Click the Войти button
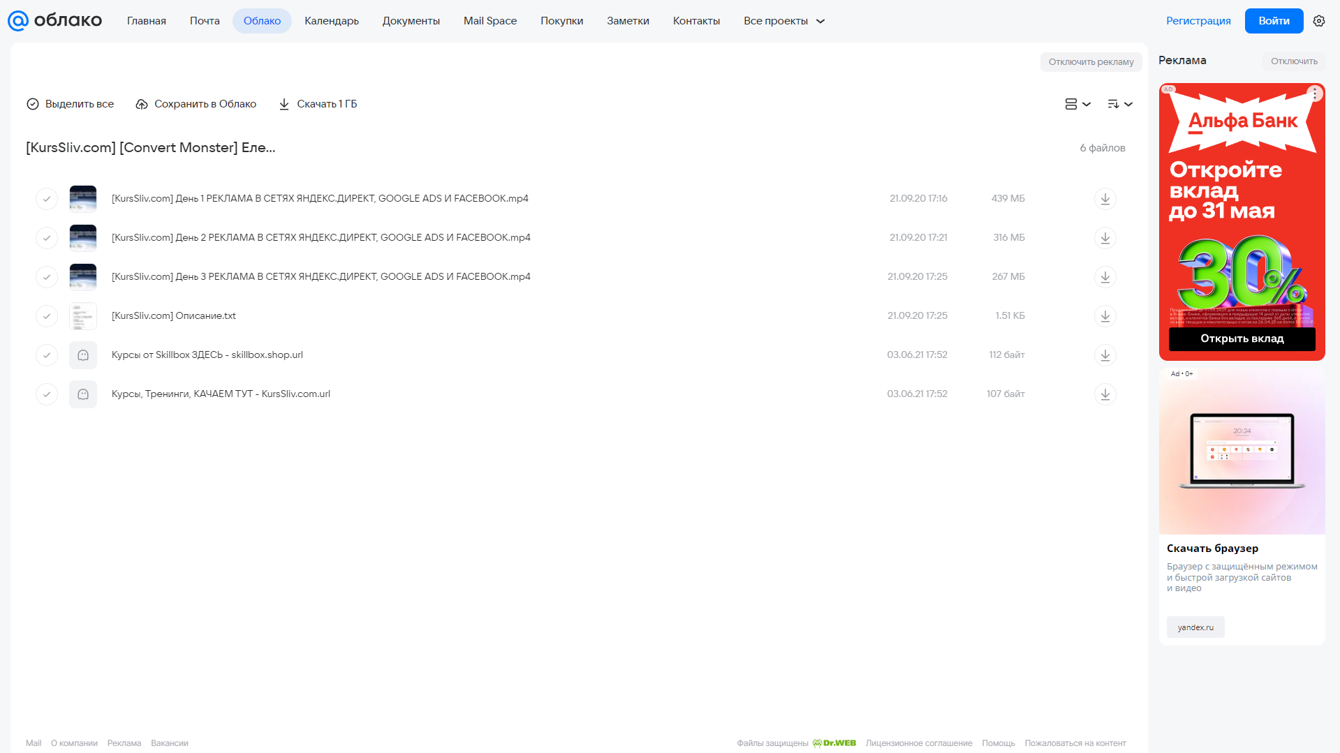1340x753 pixels. click(1274, 21)
